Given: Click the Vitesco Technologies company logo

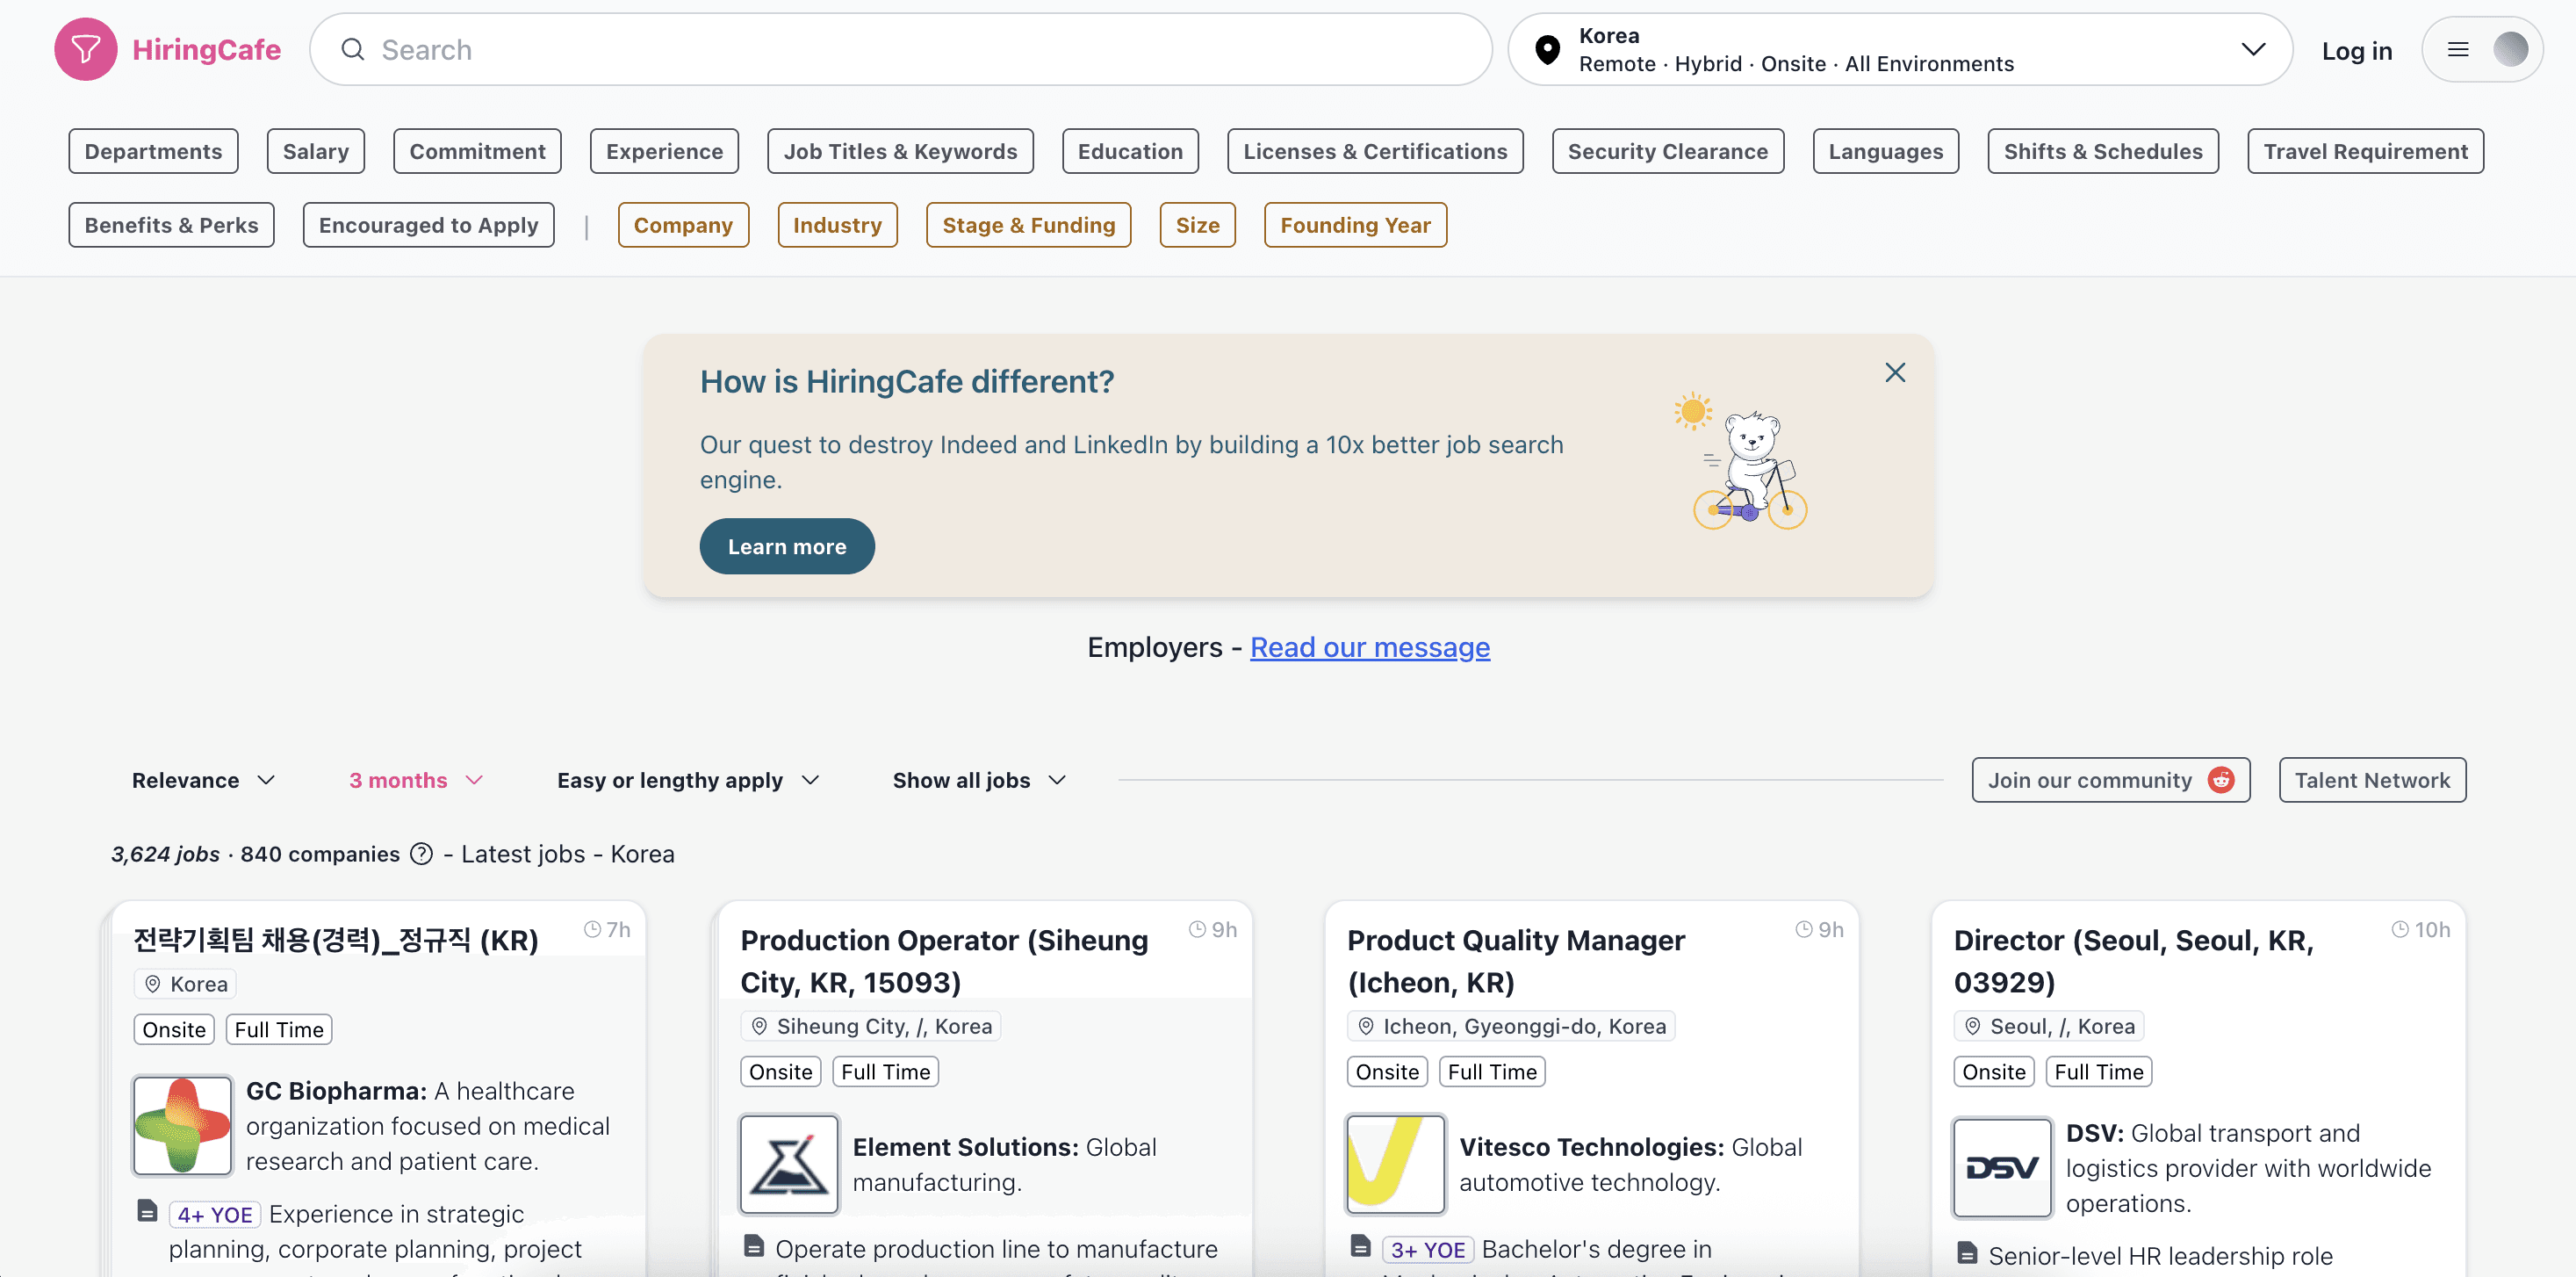Looking at the screenshot, I should coord(1396,1163).
